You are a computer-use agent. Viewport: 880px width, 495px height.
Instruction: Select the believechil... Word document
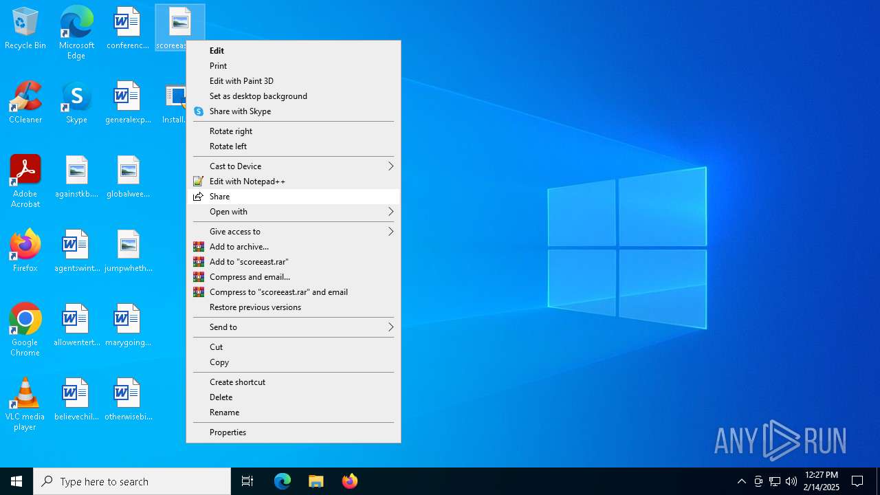[x=76, y=400]
